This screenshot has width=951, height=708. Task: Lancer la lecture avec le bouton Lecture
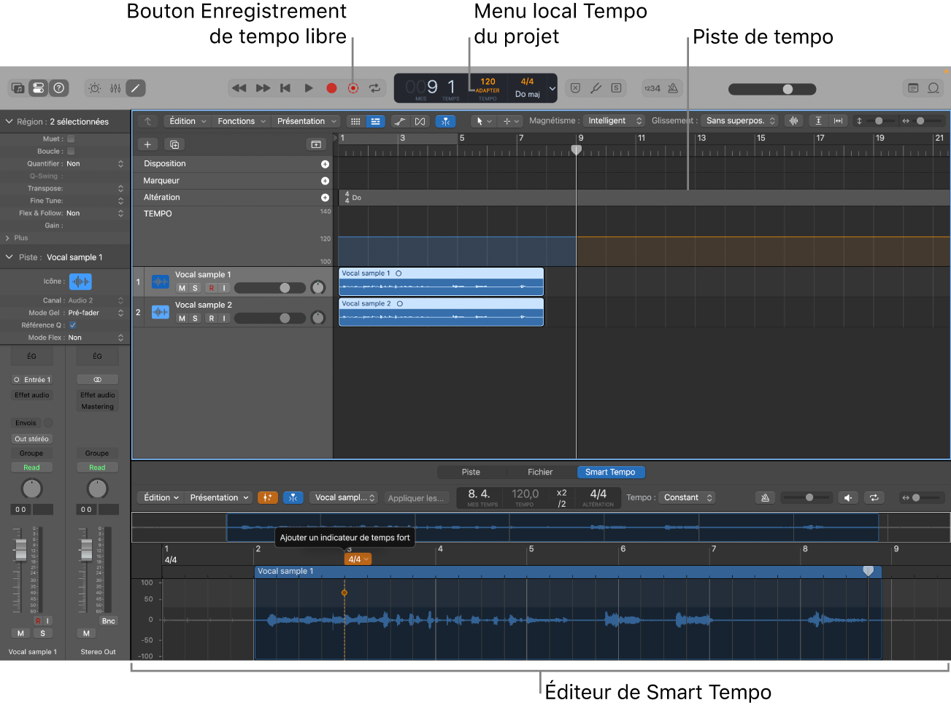(x=308, y=87)
